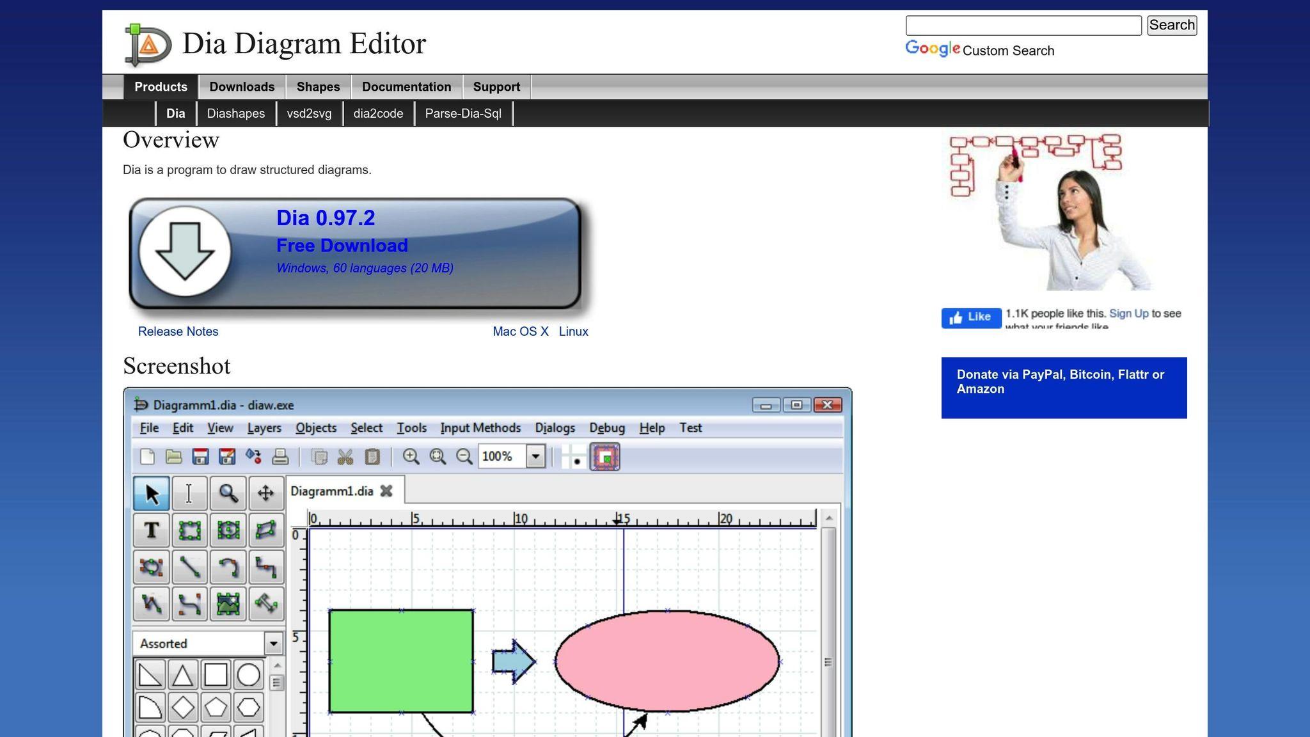
Task: Select the Magnify tool in toolbox
Action: (228, 493)
